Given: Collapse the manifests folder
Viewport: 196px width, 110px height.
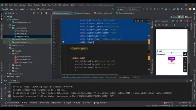Looking at the screenshot, I should point(7,20).
